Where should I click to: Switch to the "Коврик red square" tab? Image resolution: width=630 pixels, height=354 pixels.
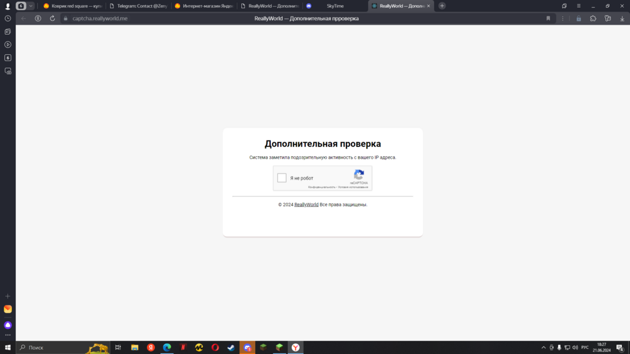pyautogui.click(x=72, y=6)
